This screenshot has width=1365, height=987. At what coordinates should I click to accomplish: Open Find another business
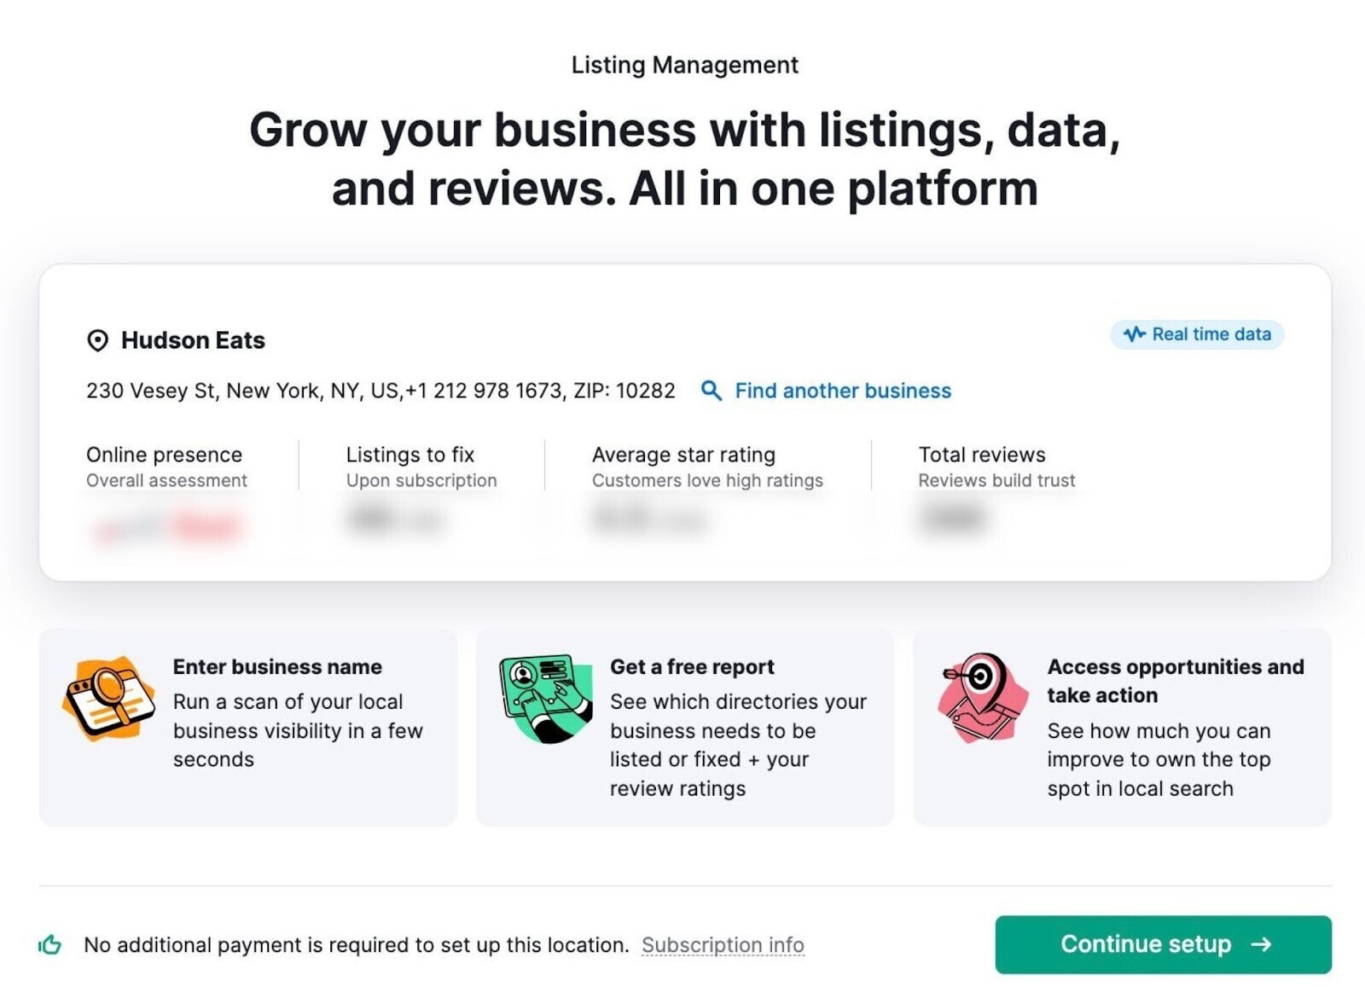pyautogui.click(x=842, y=391)
